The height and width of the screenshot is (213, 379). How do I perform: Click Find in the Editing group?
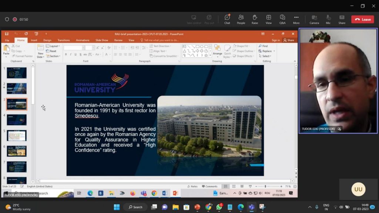(263, 46)
